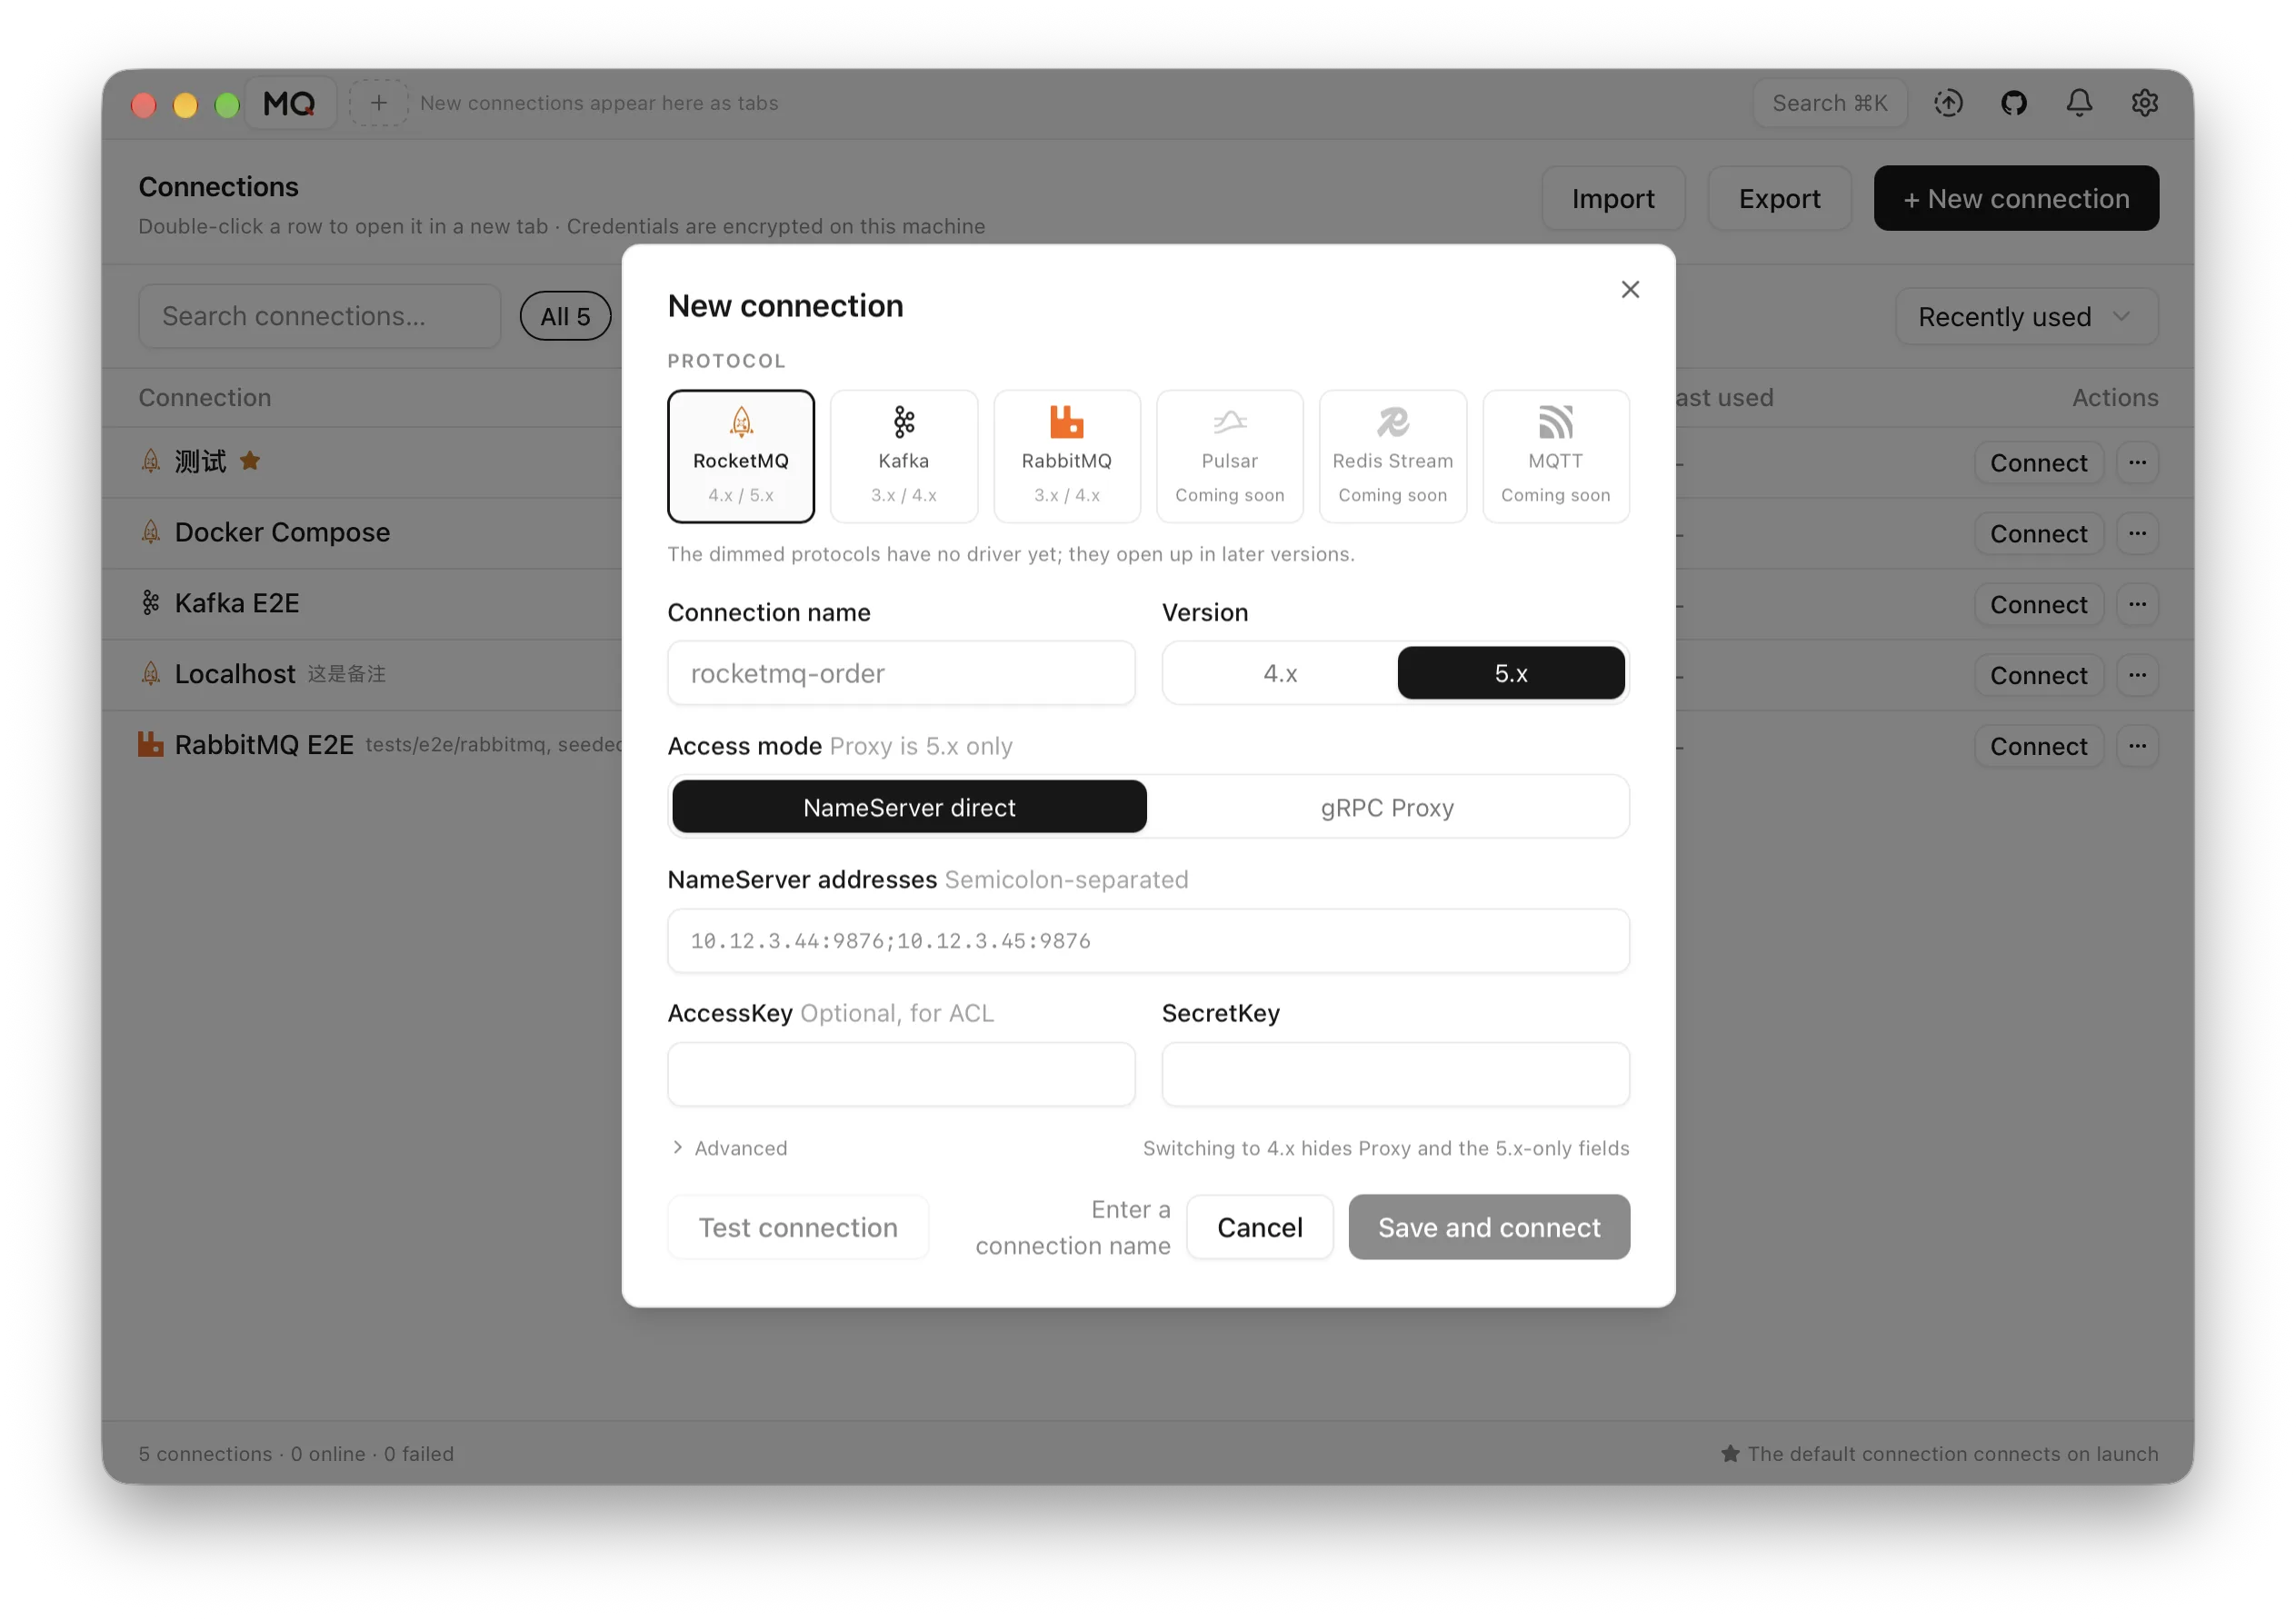Toggle favorite star on 测试 connection

[250, 461]
